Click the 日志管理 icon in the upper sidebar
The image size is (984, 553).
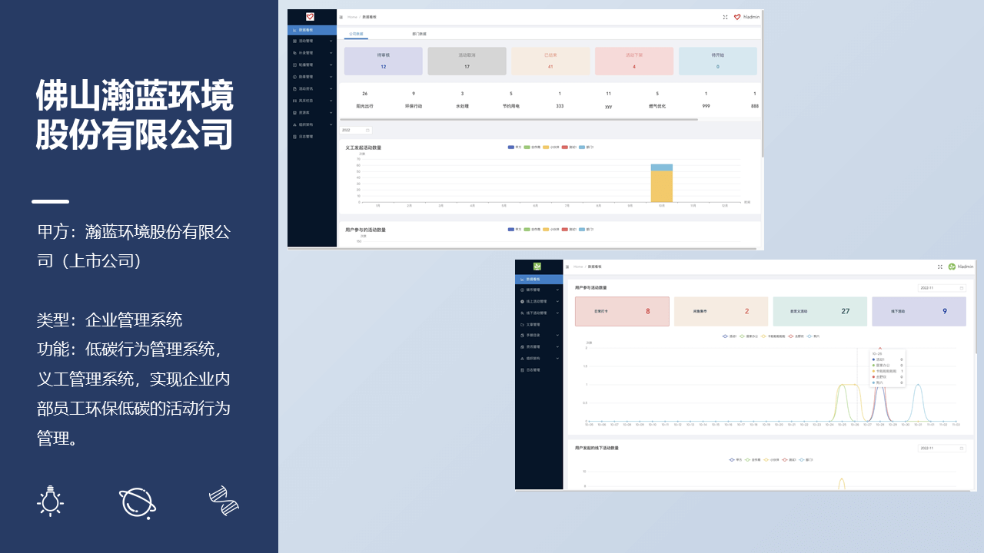(294, 137)
